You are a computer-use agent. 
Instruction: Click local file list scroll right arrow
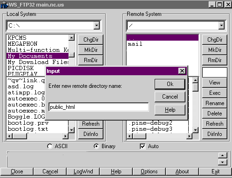[65, 136]
